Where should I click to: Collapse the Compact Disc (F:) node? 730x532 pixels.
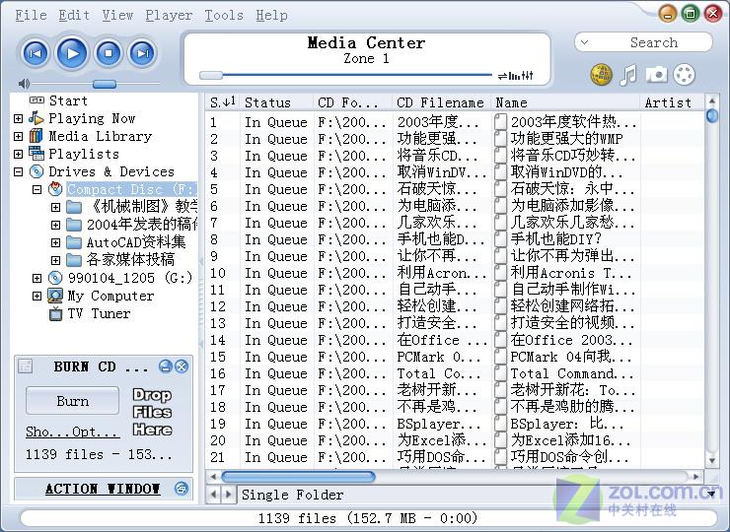coord(36,189)
